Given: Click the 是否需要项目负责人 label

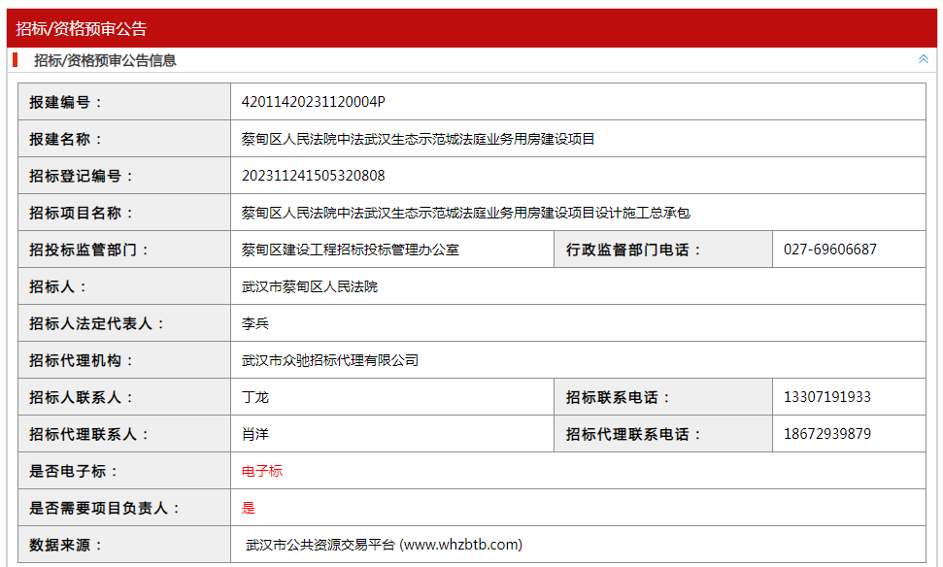Looking at the screenshot, I should click(x=104, y=508).
